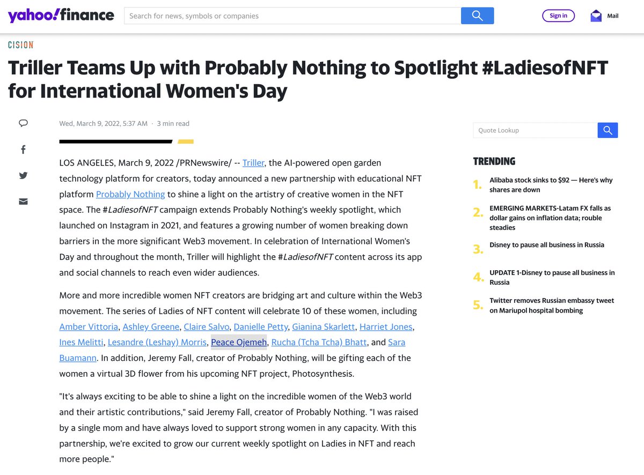Image resolution: width=644 pixels, height=475 pixels.
Task: Click the Cision logo
Action: point(21,45)
